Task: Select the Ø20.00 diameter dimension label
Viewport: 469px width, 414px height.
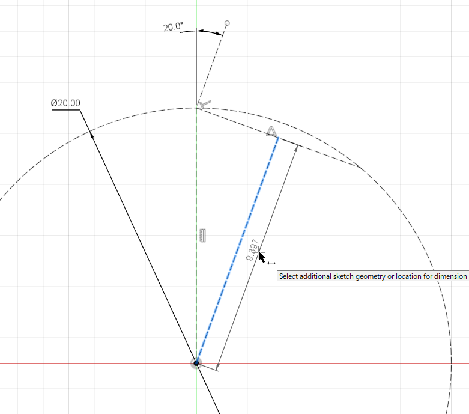Action: click(x=65, y=103)
